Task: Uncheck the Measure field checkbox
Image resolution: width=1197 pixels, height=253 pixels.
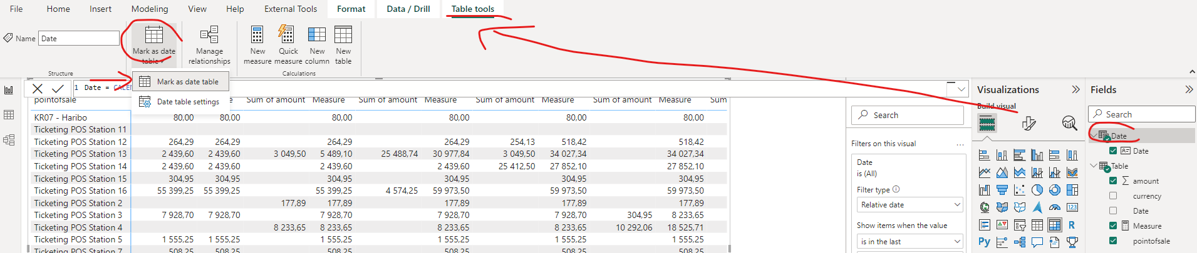Action: (x=1113, y=226)
